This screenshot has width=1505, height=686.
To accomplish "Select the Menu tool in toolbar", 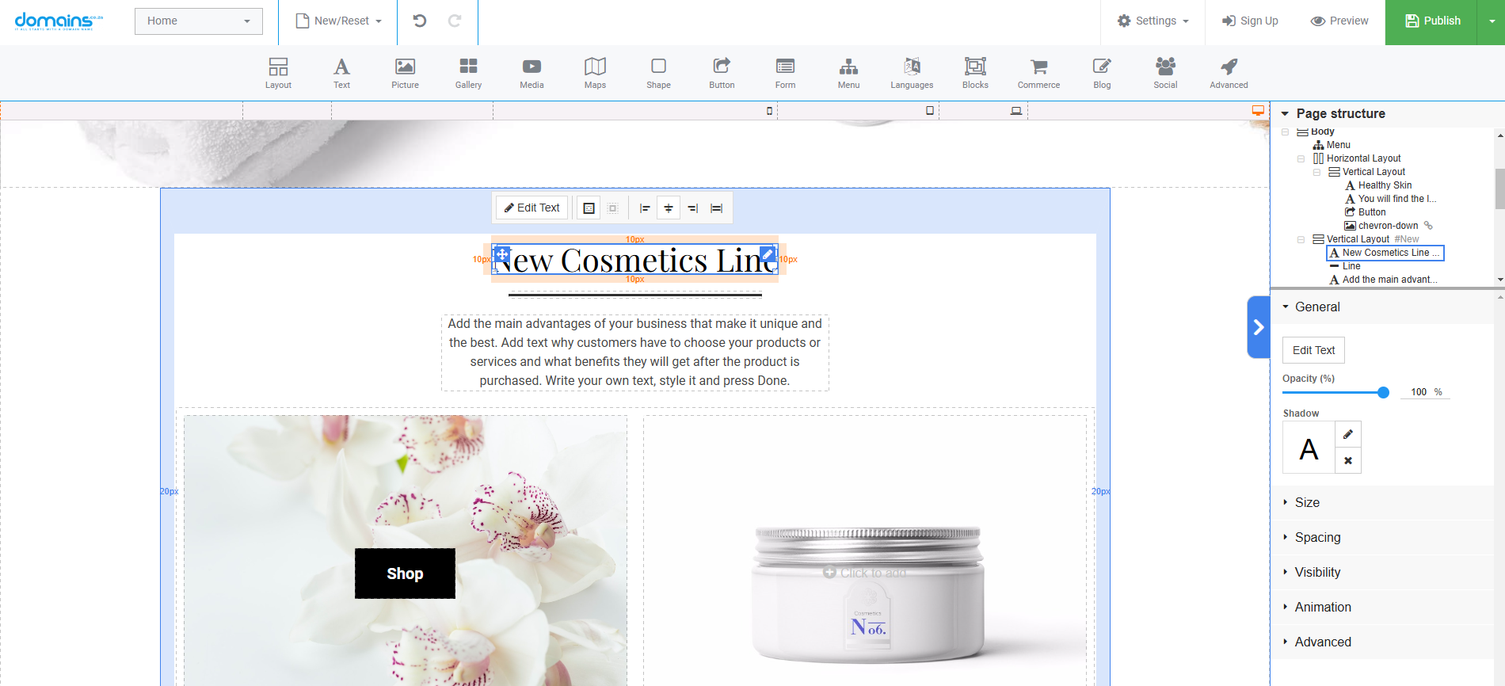I will coord(848,73).
